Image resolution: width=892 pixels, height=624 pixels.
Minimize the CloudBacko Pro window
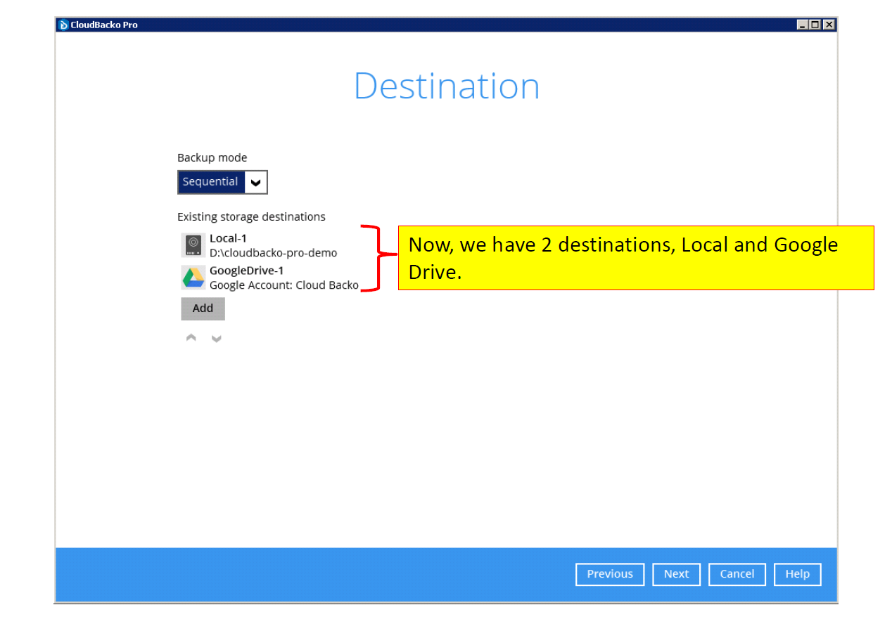click(x=803, y=25)
